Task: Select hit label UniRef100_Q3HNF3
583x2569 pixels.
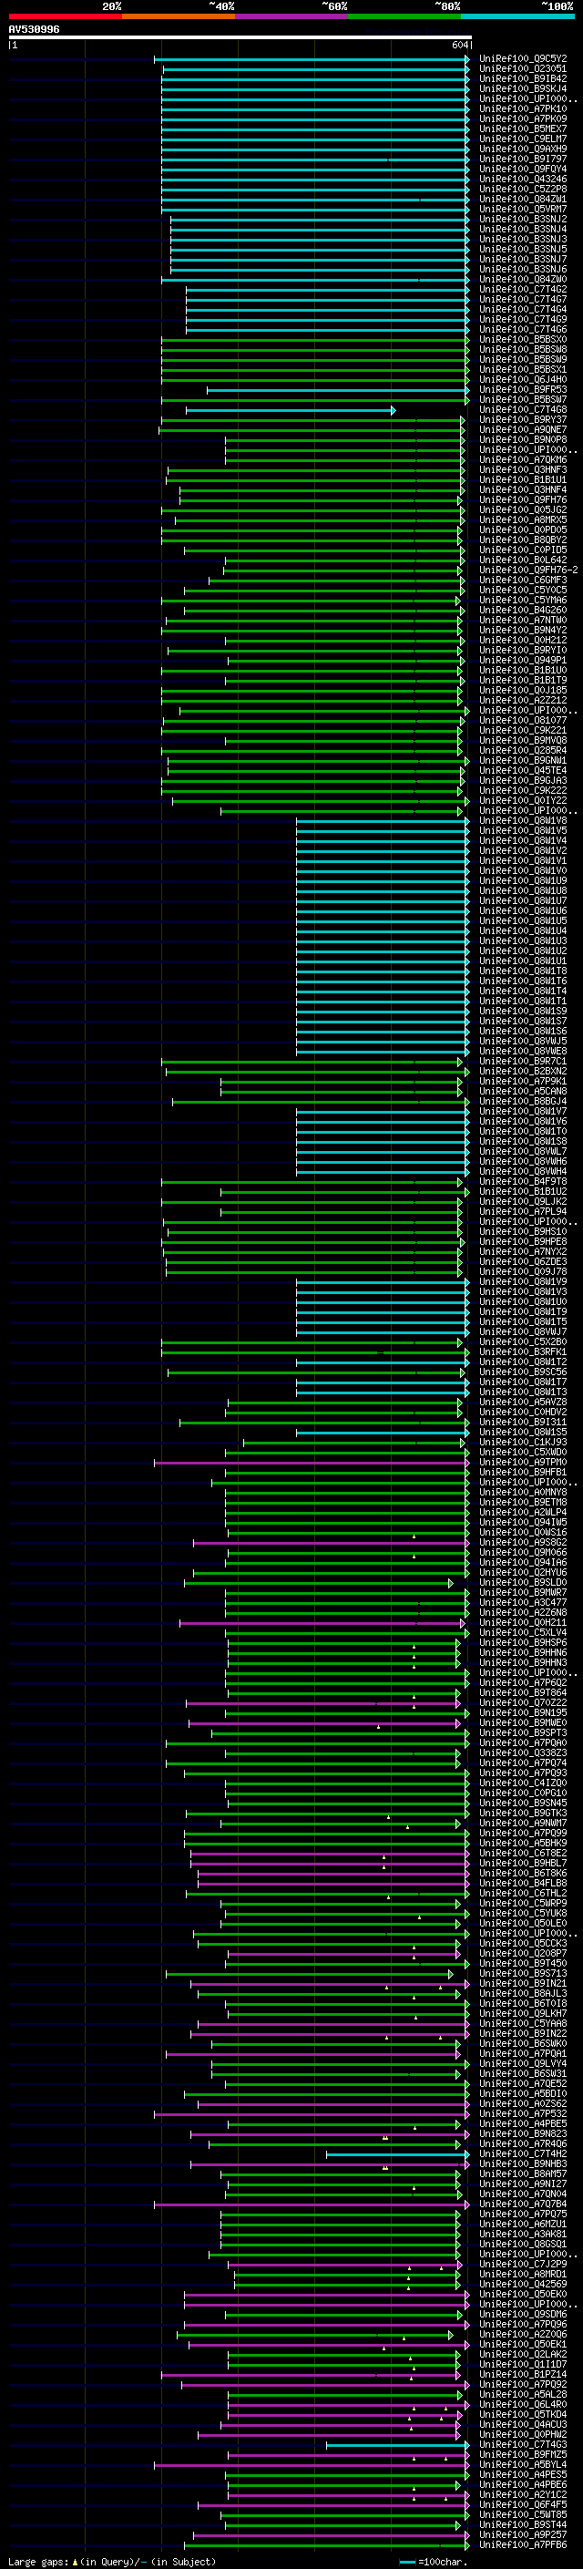Action: pyautogui.click(x=523, y=469)
